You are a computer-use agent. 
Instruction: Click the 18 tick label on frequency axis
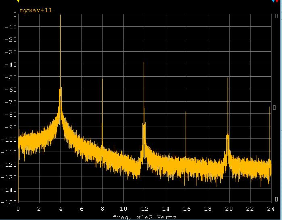[208, 209]
